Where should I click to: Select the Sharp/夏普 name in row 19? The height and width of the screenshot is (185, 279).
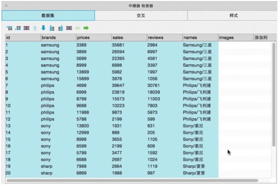tap(194, 166)
